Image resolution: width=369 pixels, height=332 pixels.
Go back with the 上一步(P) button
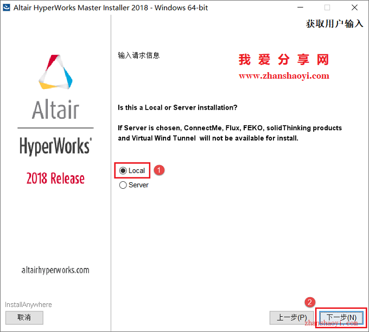pyautogui.click(x=291, y=318)
